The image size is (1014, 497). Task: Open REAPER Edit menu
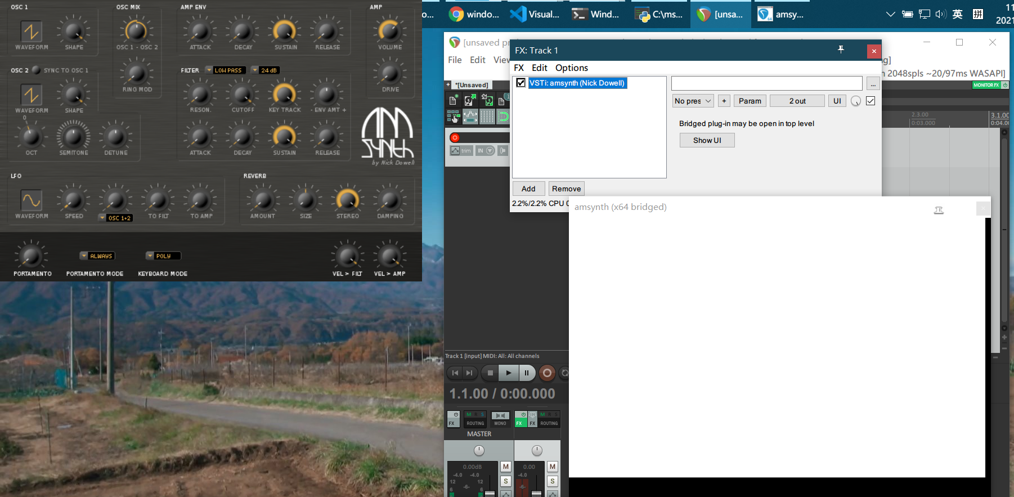click(478, 60)
